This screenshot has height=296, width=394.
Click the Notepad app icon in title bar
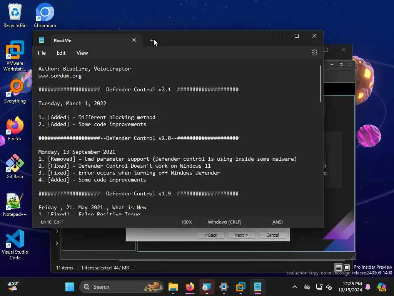[42, 40]
